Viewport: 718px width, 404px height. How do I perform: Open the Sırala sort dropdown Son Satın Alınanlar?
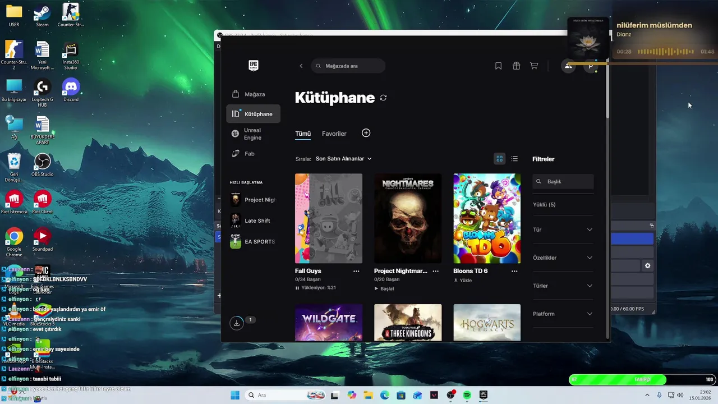pos(343,159)
